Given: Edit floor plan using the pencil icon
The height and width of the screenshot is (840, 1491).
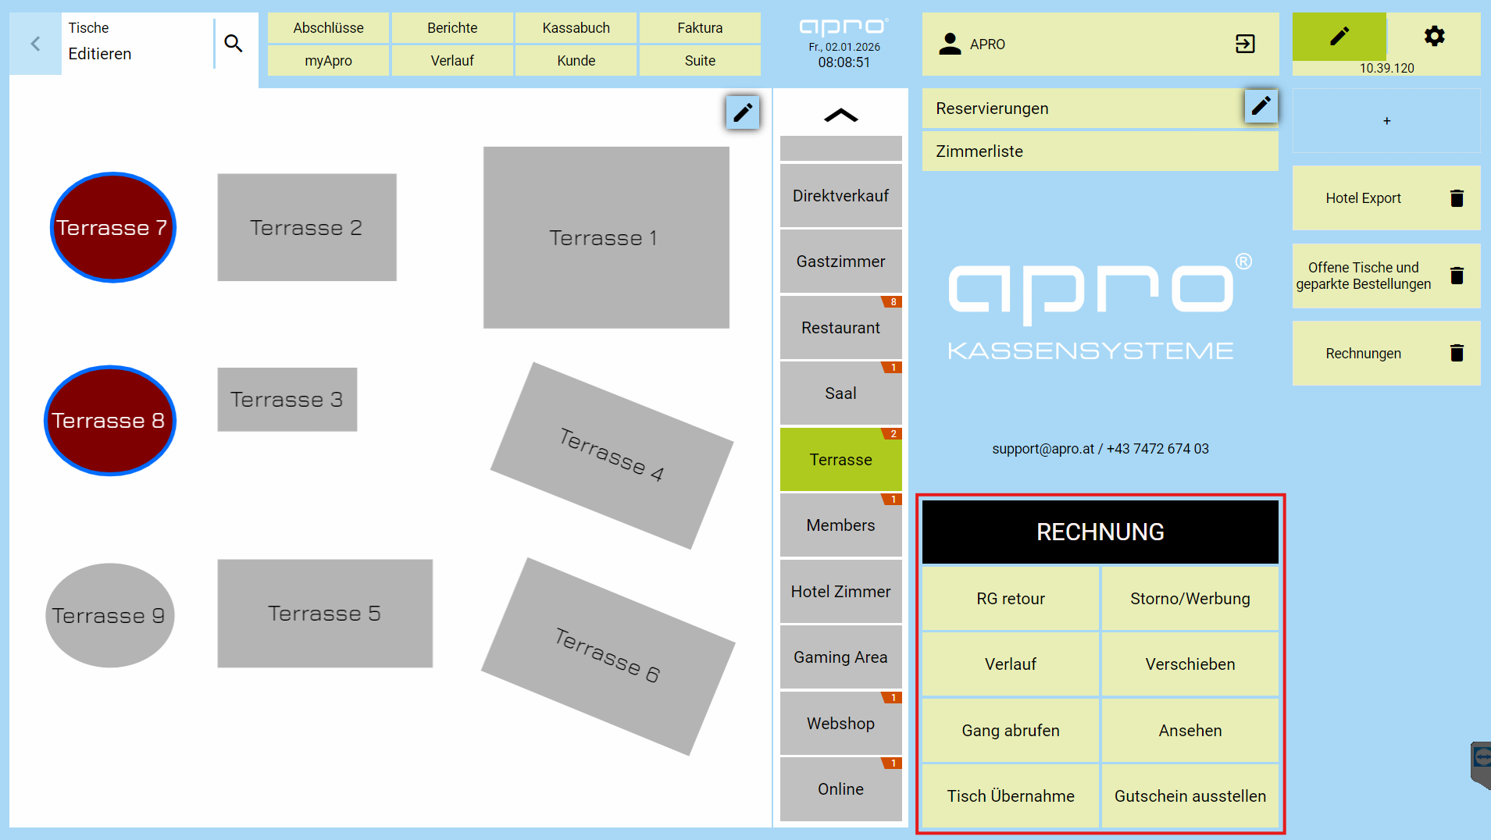Looking at the screenshot, I should click(x=743, y=112).
